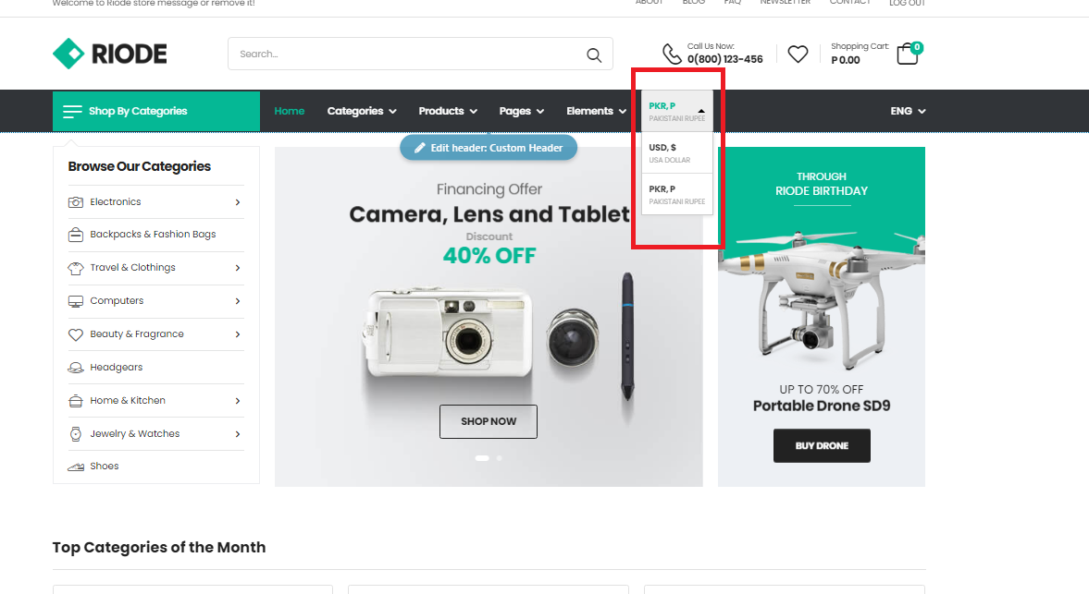Open the About link in top bar
Viewport: 1089px width, 594px height.
point(649,2)
